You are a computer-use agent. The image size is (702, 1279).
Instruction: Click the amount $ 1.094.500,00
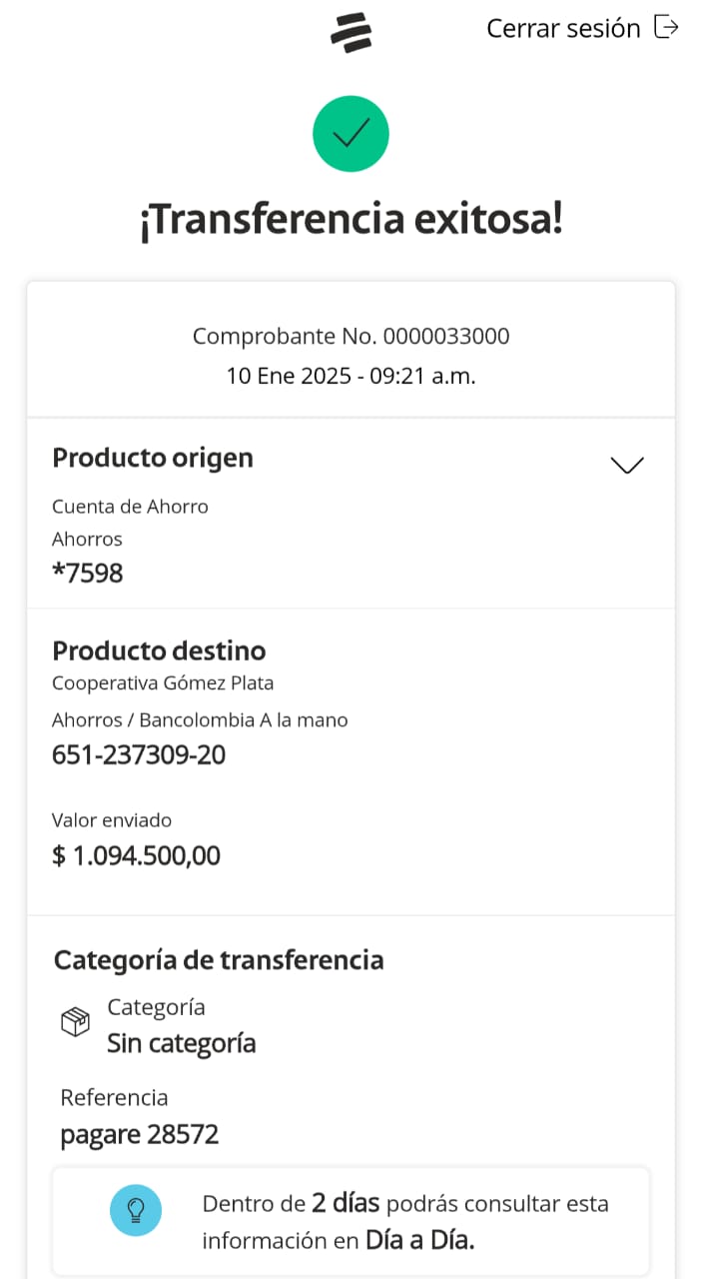click(136, 855)
